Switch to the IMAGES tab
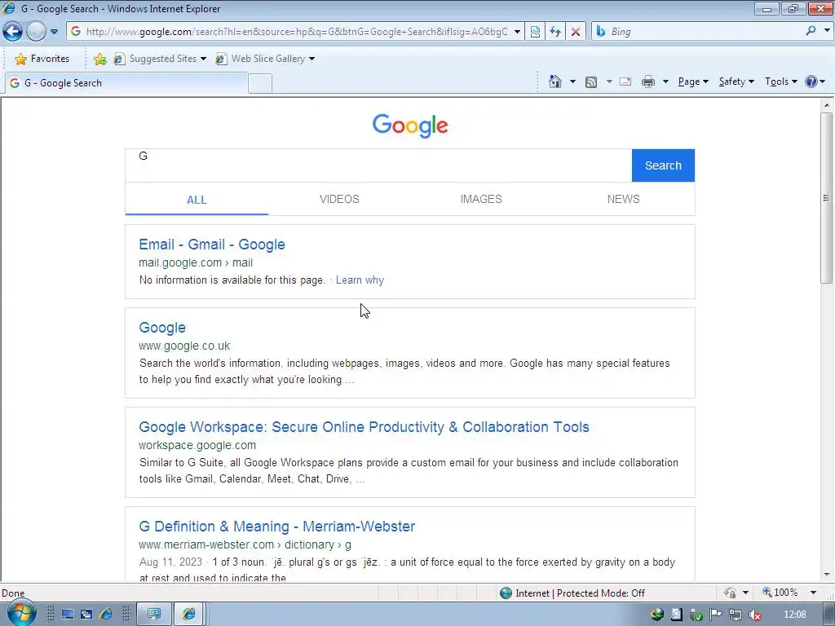This screenshot has height=626, width=835. click(481, 199)
